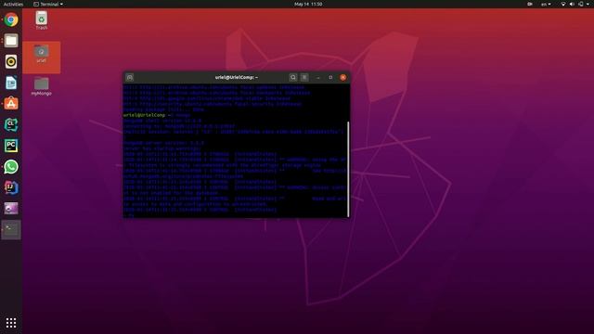Image resolution: width=594 pixels, height=334 pixels.
Task: Click the volume speaker icon in top bar
Action: coord(572,4)
